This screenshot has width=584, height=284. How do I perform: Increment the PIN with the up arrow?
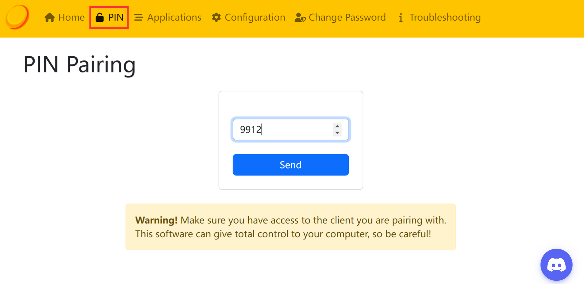337,126
